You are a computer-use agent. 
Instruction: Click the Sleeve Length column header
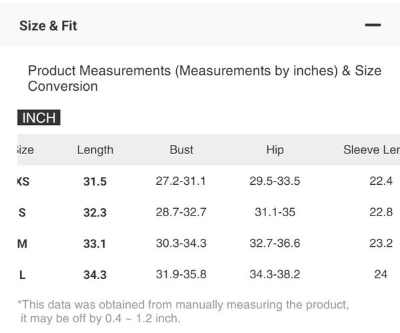click(x=371, y=149)
